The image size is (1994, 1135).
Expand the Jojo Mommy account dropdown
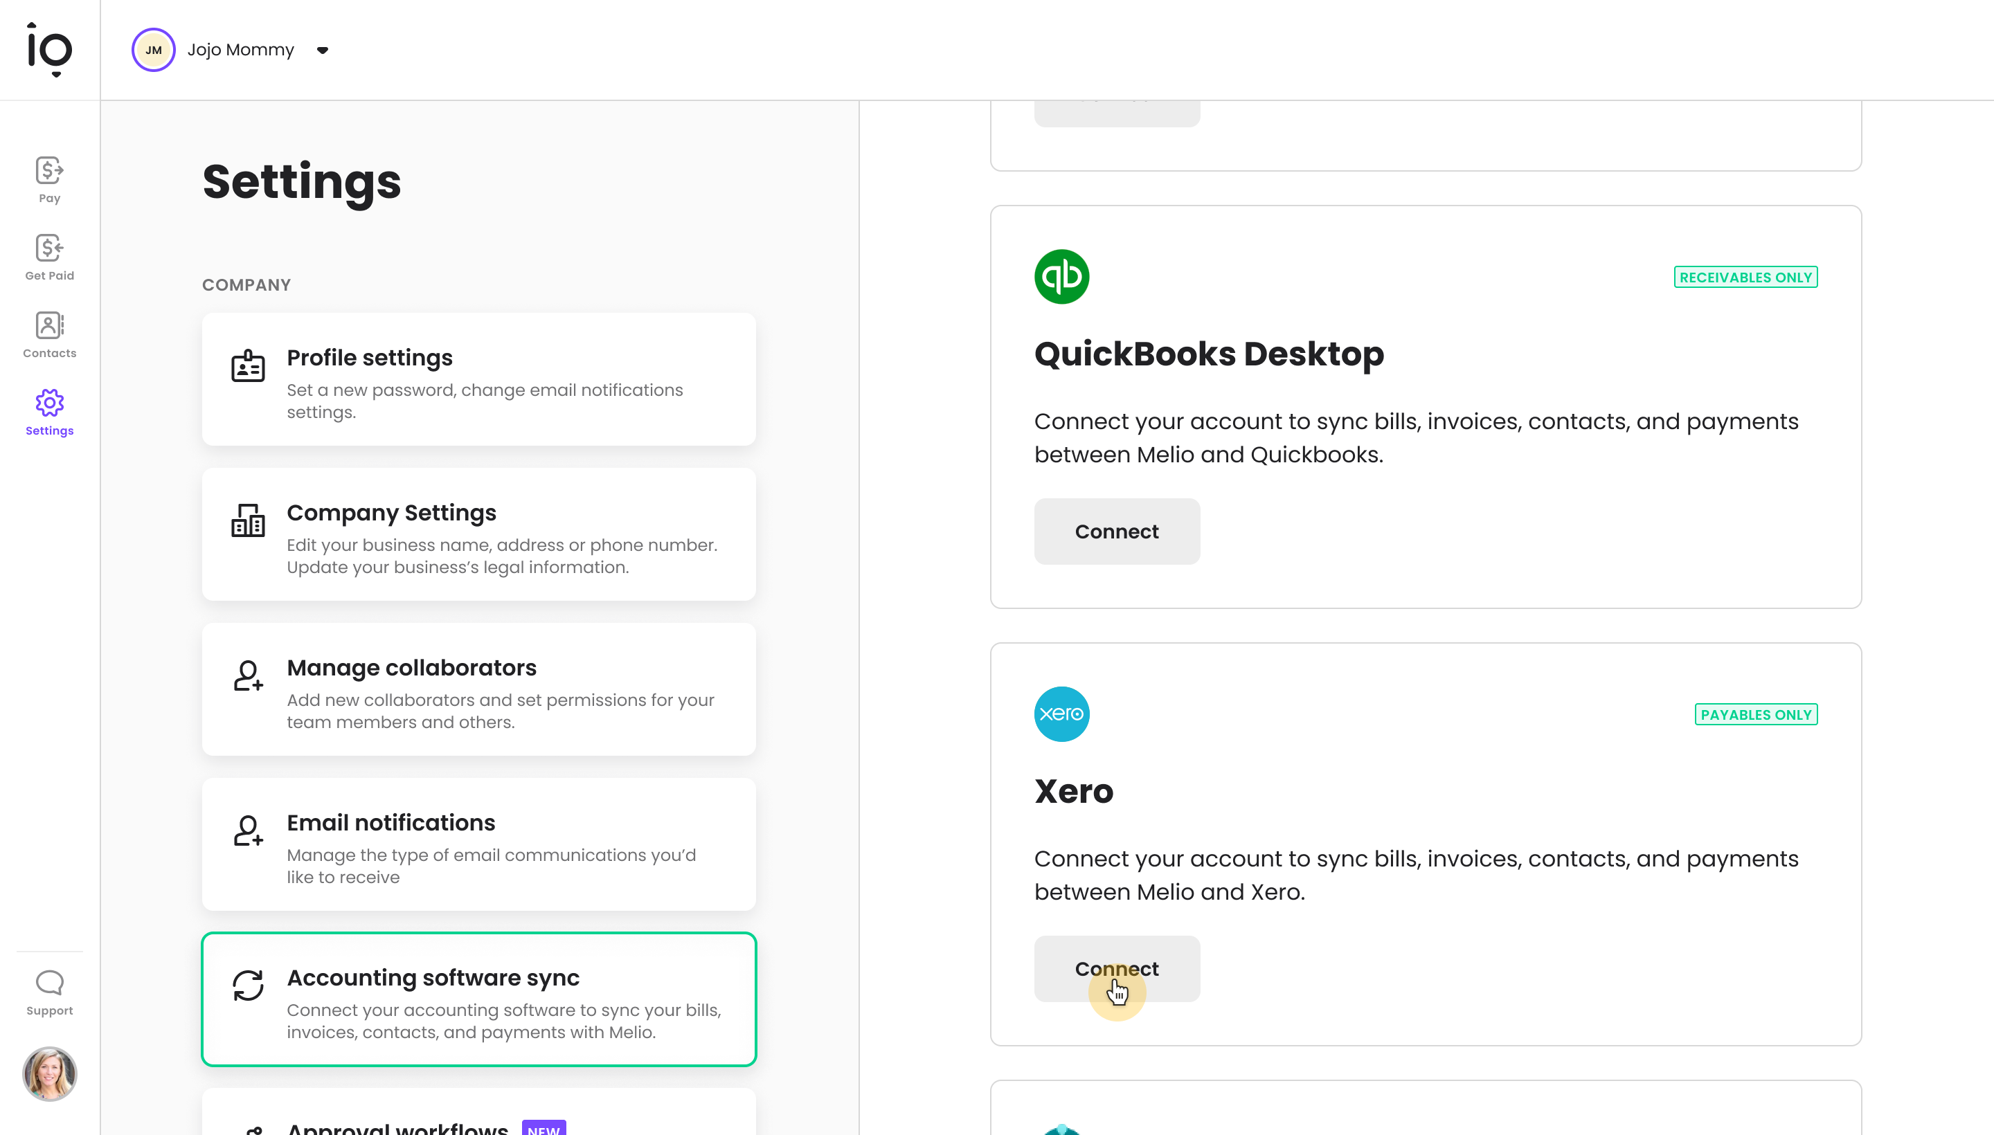point(321,49)
